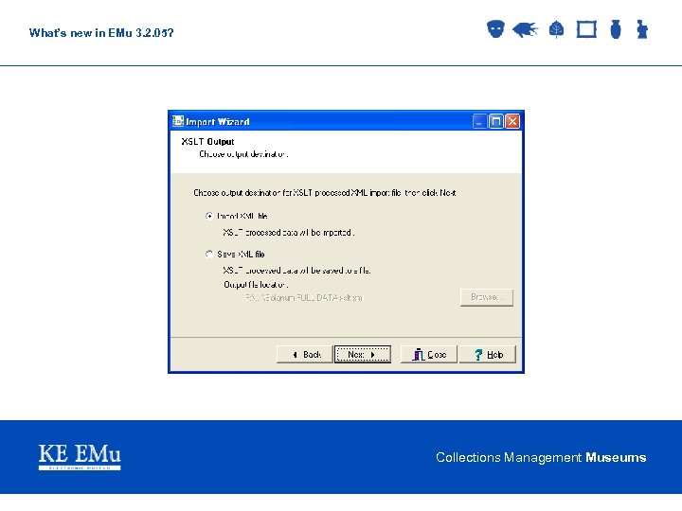The height and width of the screenshot is (511, 682).
Task: Click the disabled Browse button
Action: (x=487, y=298)
